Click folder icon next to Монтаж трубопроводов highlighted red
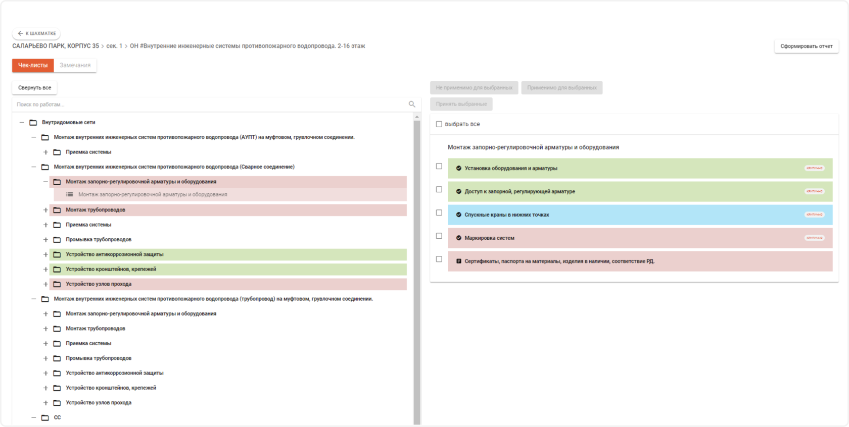Viewport: 849px width, 427px height. tap(57, 210)
